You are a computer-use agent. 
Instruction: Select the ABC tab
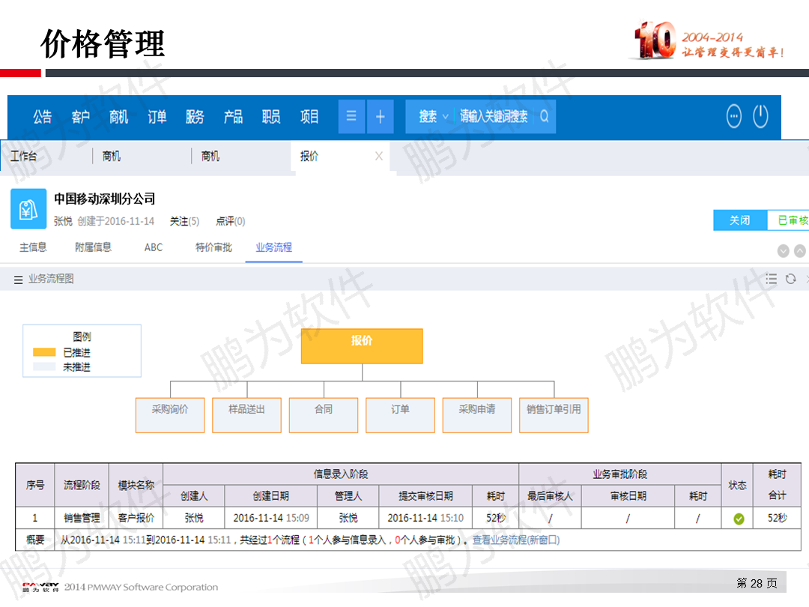pyautogui.click(x=154, y=247)
